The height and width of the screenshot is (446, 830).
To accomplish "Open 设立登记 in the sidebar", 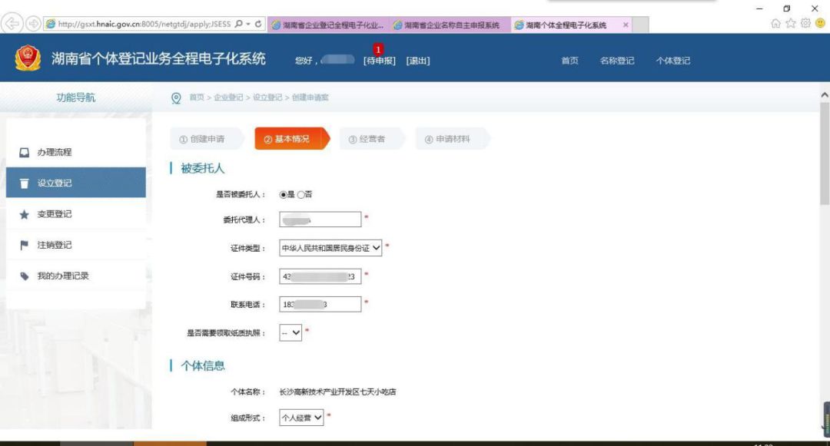I will point(75,183).
